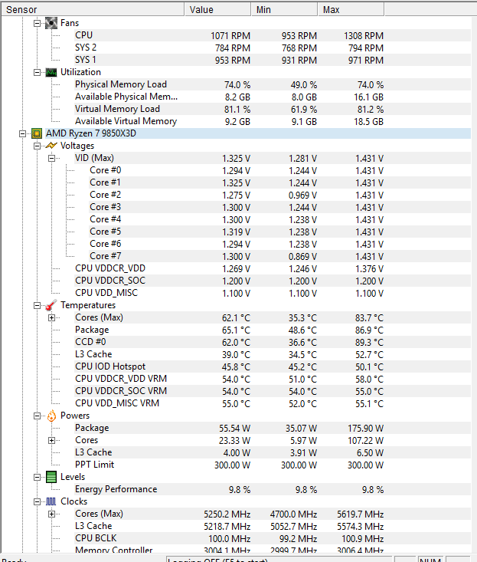The width and height of the screenshot is (477, 562).
Task: Collapse the Fans section
Action: coord(37,23)
